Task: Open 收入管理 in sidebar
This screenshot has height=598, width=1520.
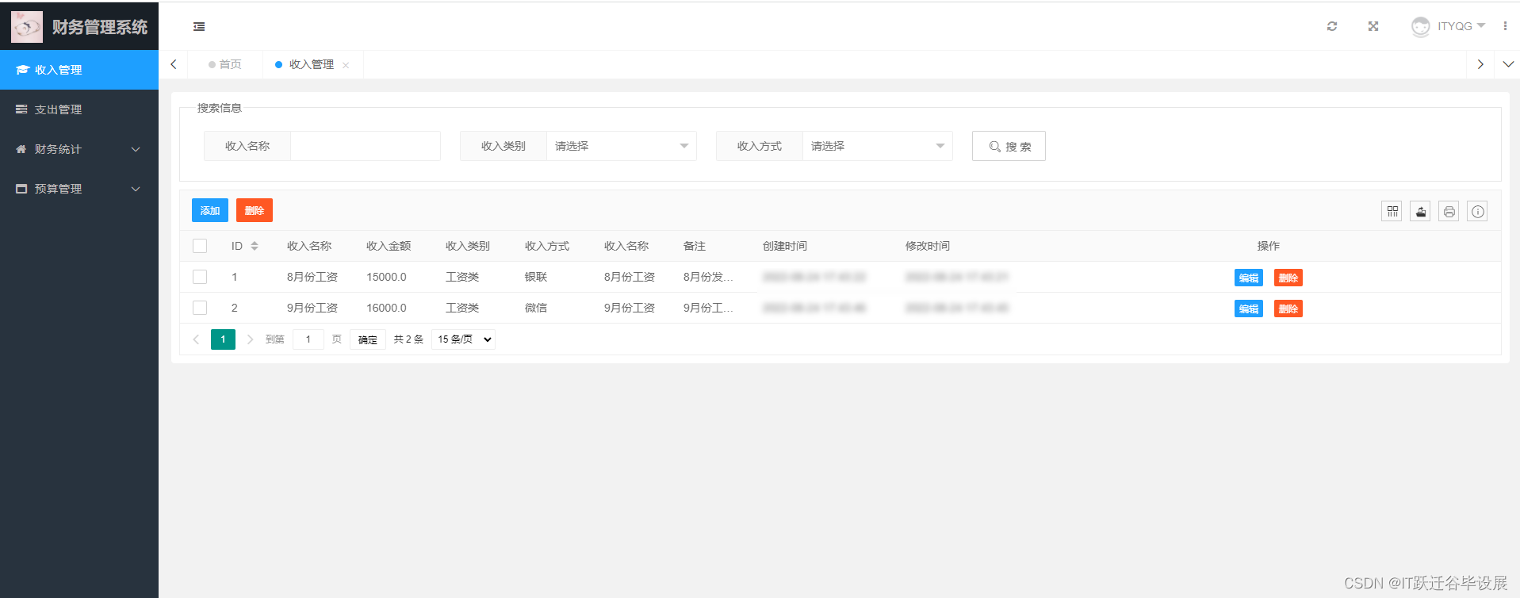Action: [79, 70]
